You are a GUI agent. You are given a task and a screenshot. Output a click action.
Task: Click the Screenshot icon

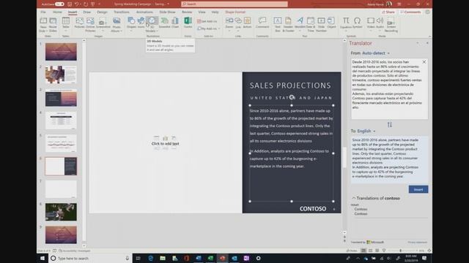pyautogui.click(x=103, y=21)
